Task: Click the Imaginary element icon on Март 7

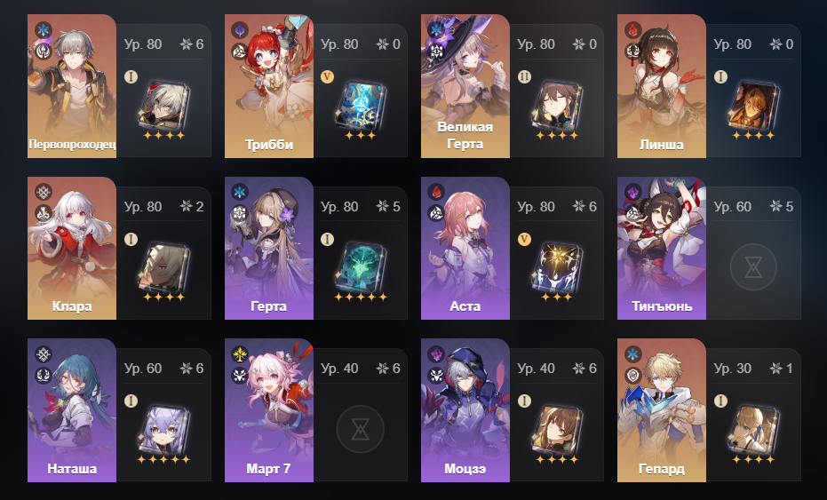Action: 240,353
